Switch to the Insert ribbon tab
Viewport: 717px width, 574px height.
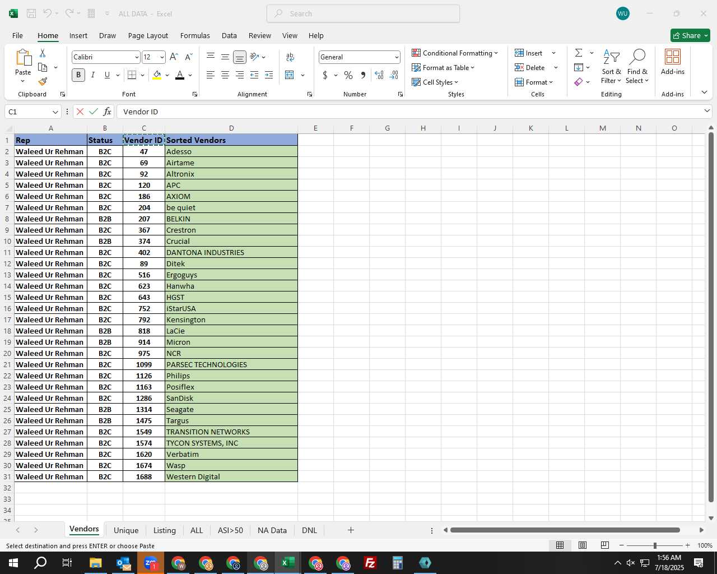(78, 35)
